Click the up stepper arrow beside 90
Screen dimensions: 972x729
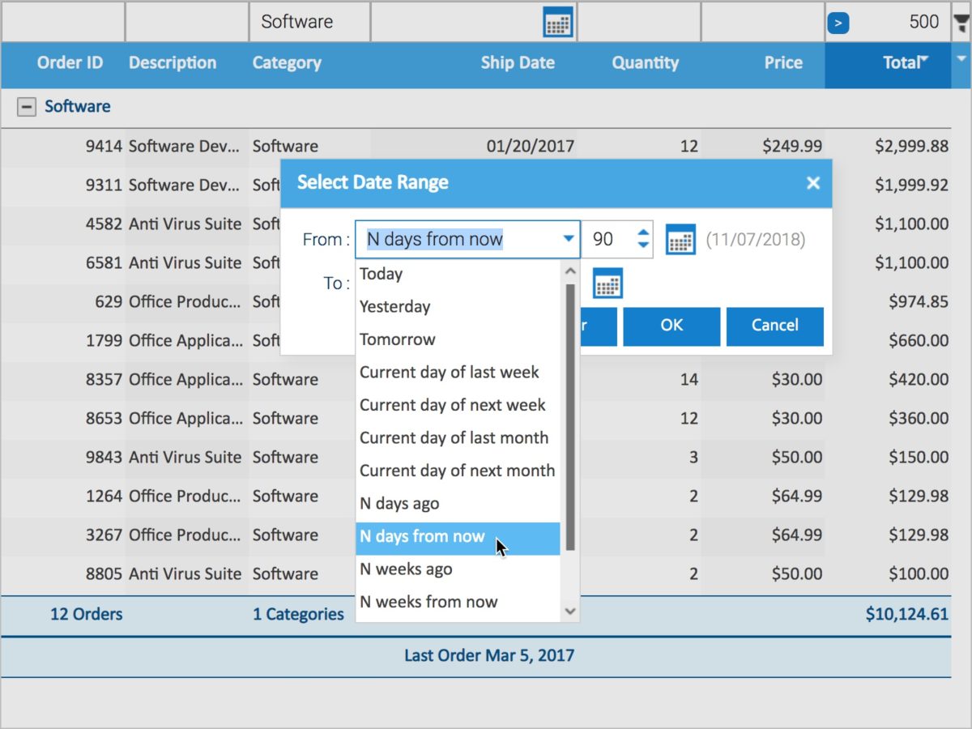[642, 231]
